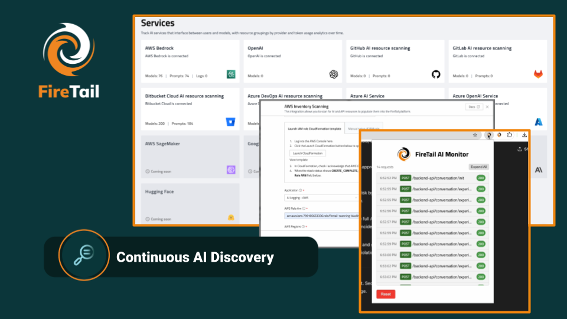567x319 pixels.
Task: Switch to Manual setup of IAM role tab
Action: [363, 129]
